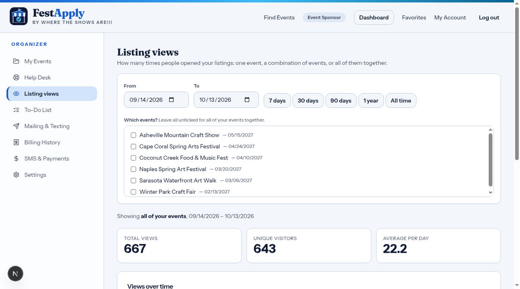
Task: Tick the Naples Spring Art Festival checkbox
Action: tap(133, 169)
